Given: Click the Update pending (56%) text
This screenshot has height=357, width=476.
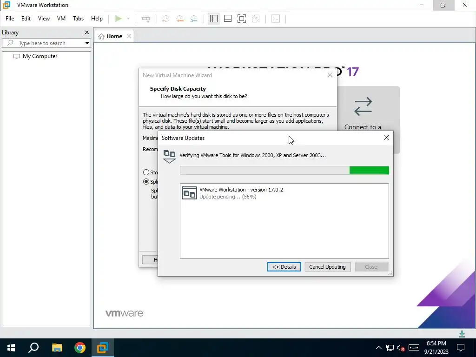Looking at the screenshot, I should coord(228,197).
